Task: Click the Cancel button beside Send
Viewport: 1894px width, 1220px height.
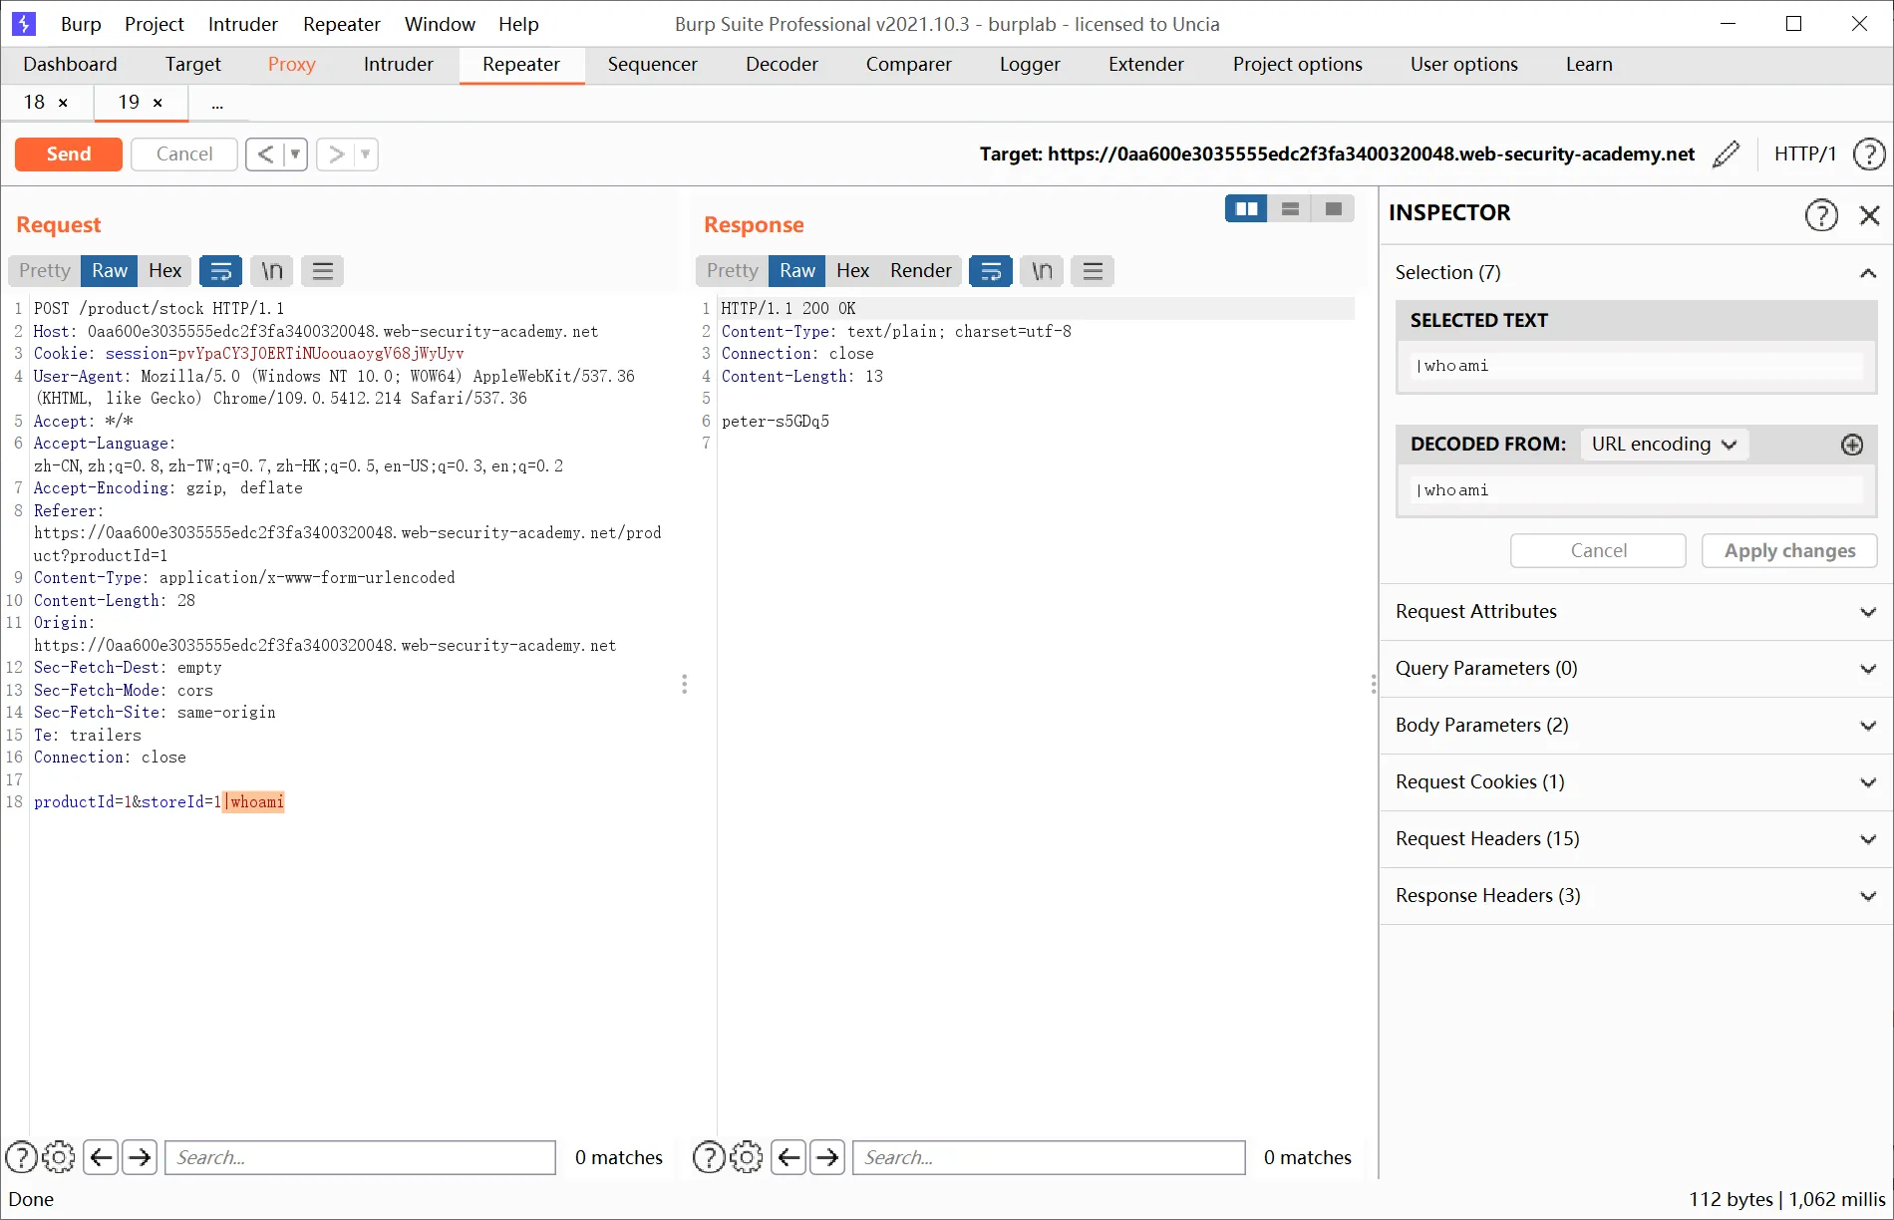Action: (184, 154)
